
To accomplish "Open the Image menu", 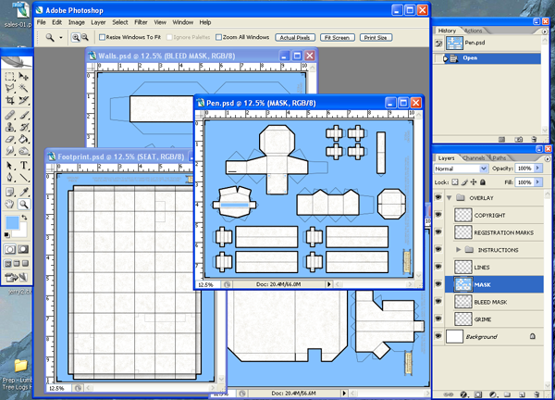I will tap(77, 22).
